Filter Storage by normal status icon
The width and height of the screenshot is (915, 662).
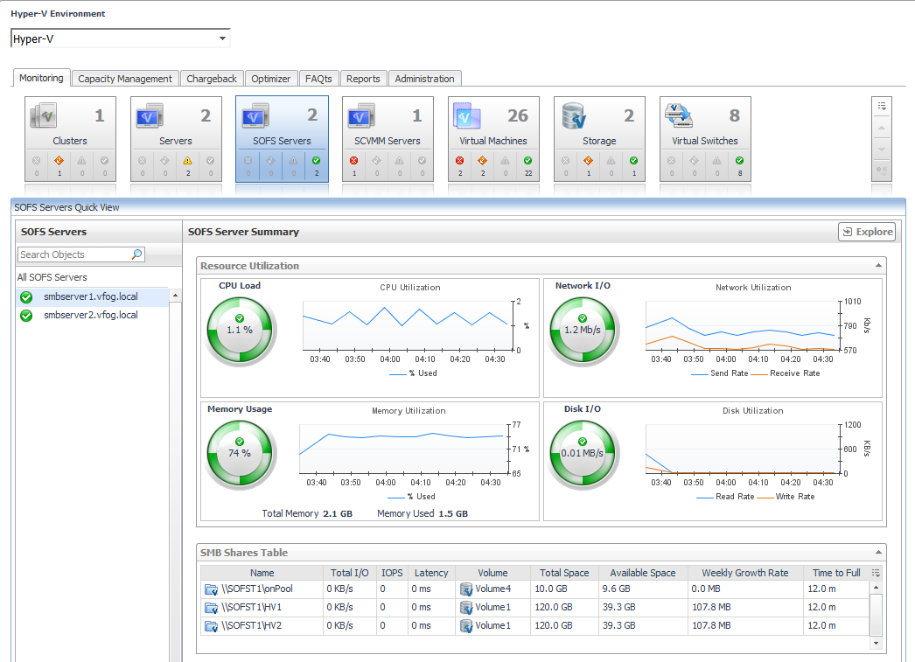633,160
